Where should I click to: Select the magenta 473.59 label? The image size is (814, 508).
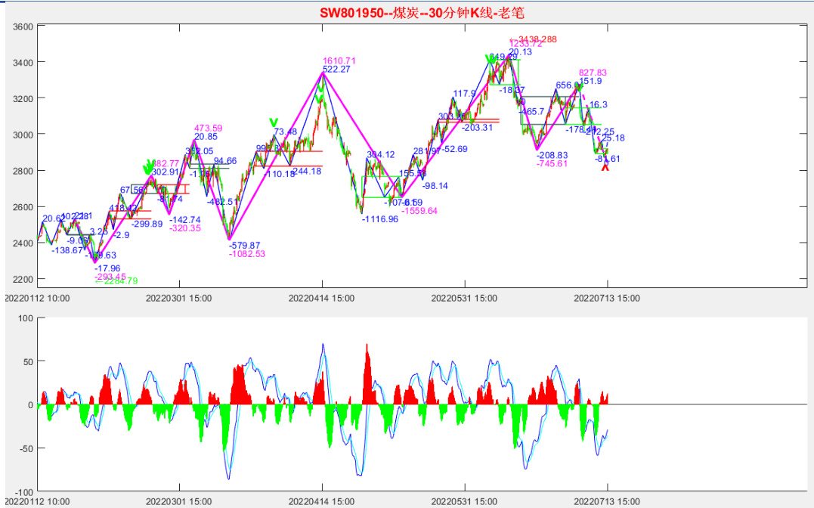(208, 128)
